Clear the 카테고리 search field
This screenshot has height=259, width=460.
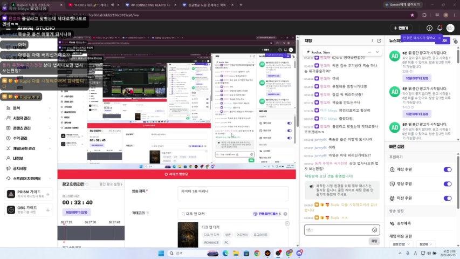click(x=285, y=214)
